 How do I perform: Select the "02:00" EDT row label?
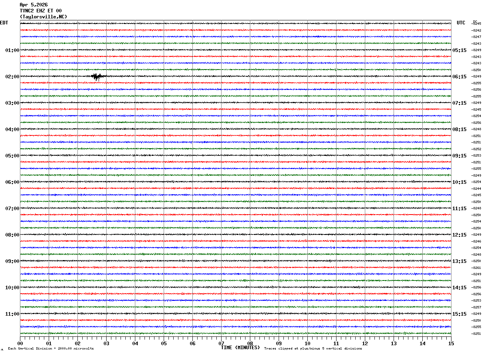click(x=12, y=77)
